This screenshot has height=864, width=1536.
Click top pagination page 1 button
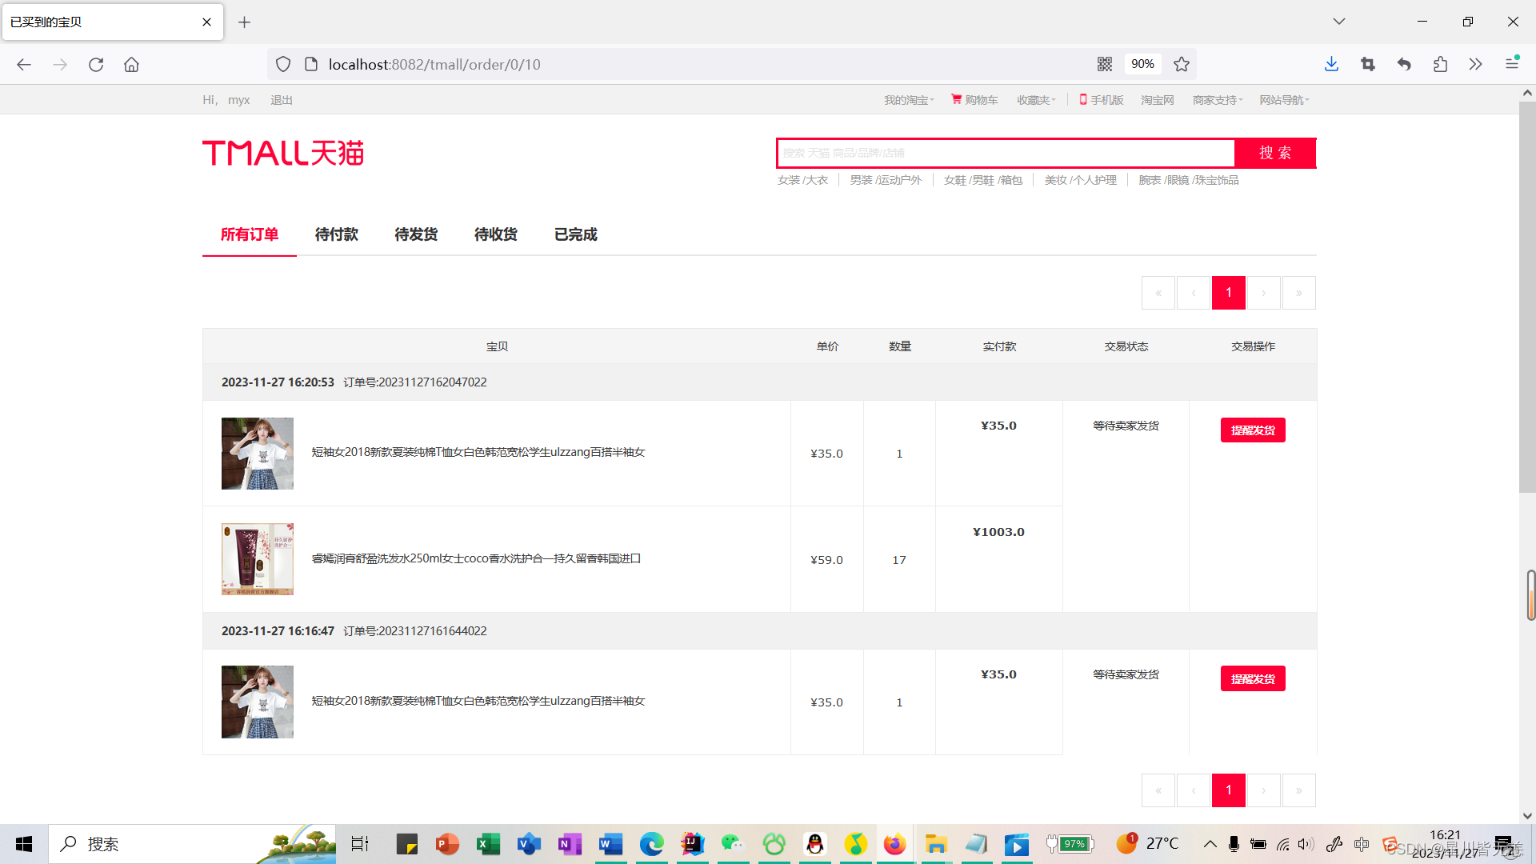pyautogui.click(x=1229, y=293)
